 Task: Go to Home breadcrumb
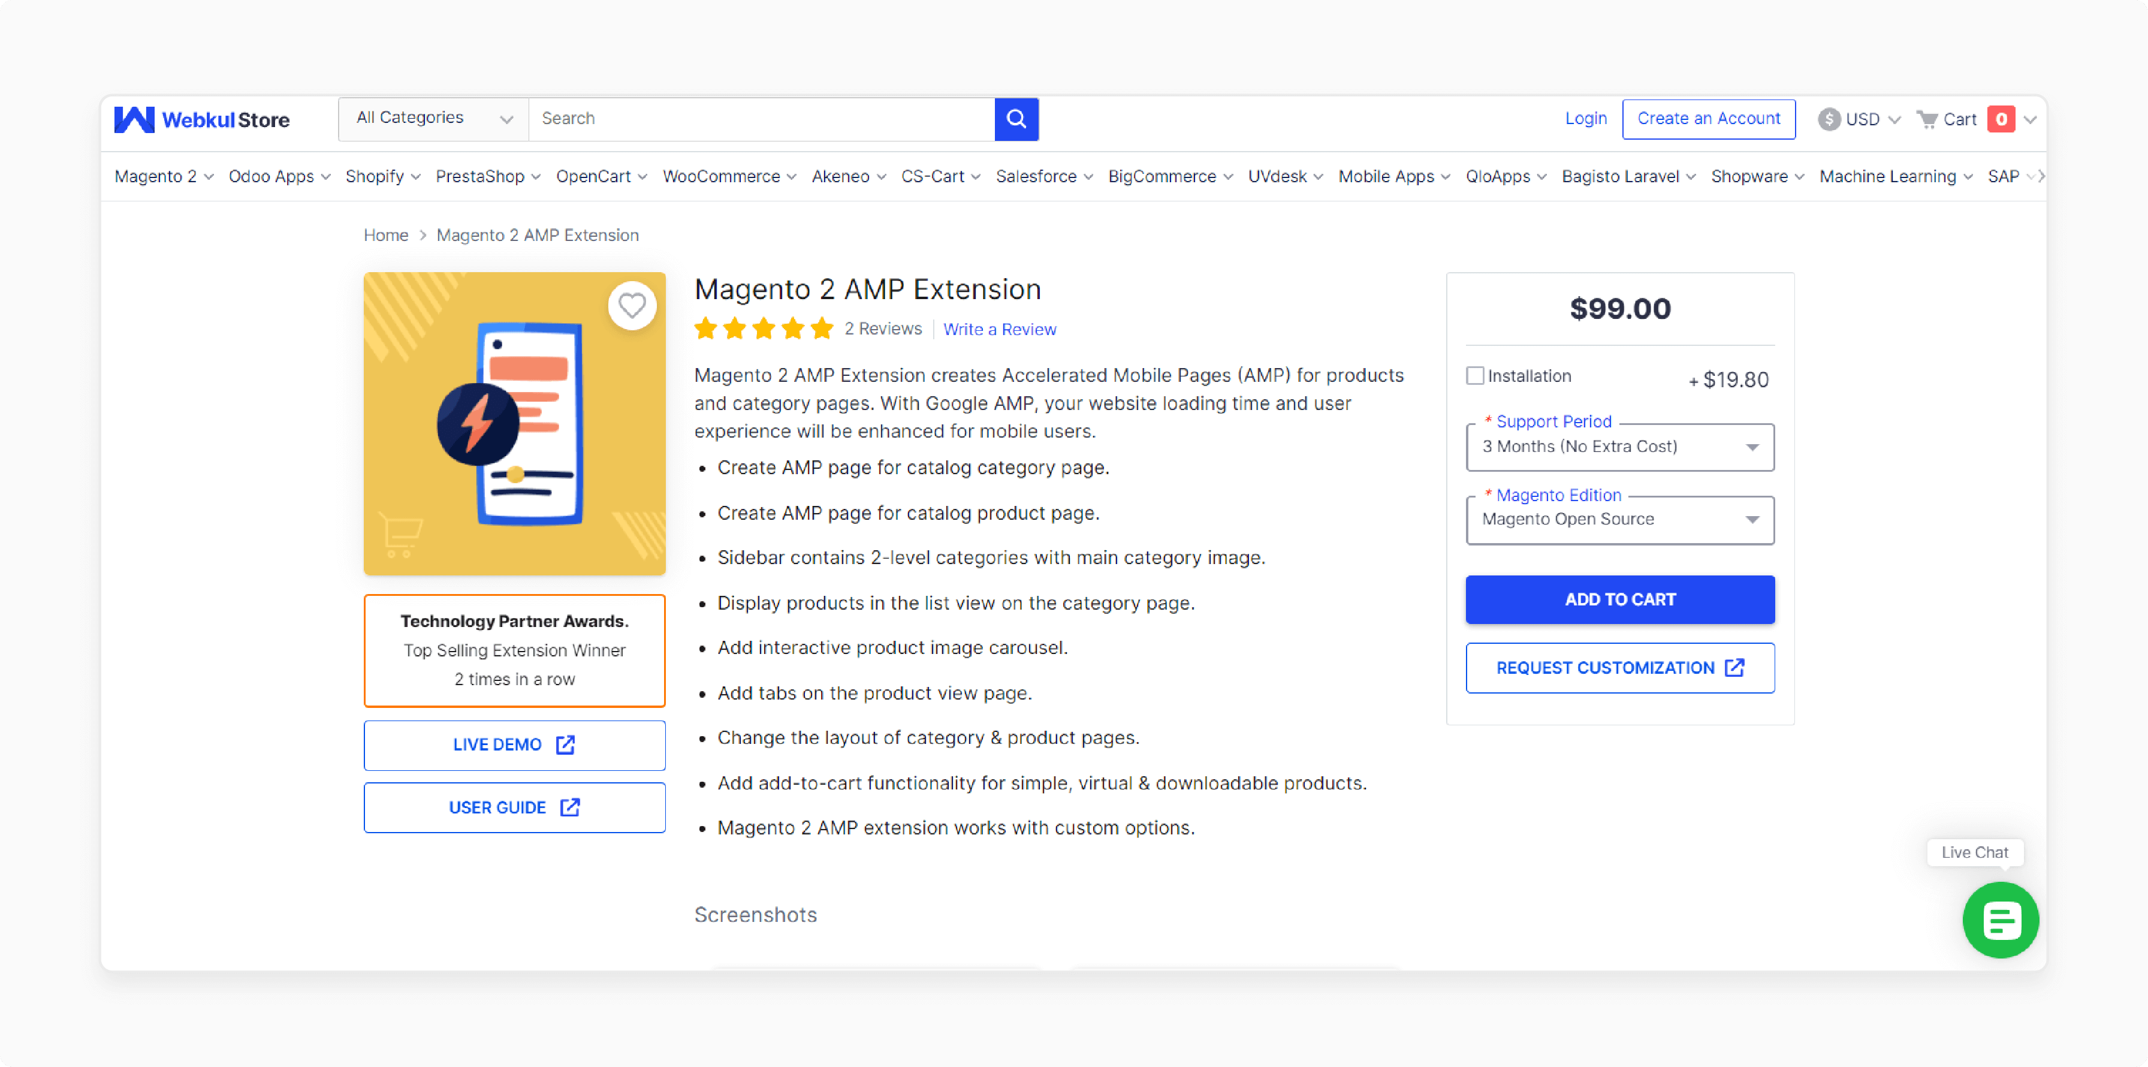385,235
